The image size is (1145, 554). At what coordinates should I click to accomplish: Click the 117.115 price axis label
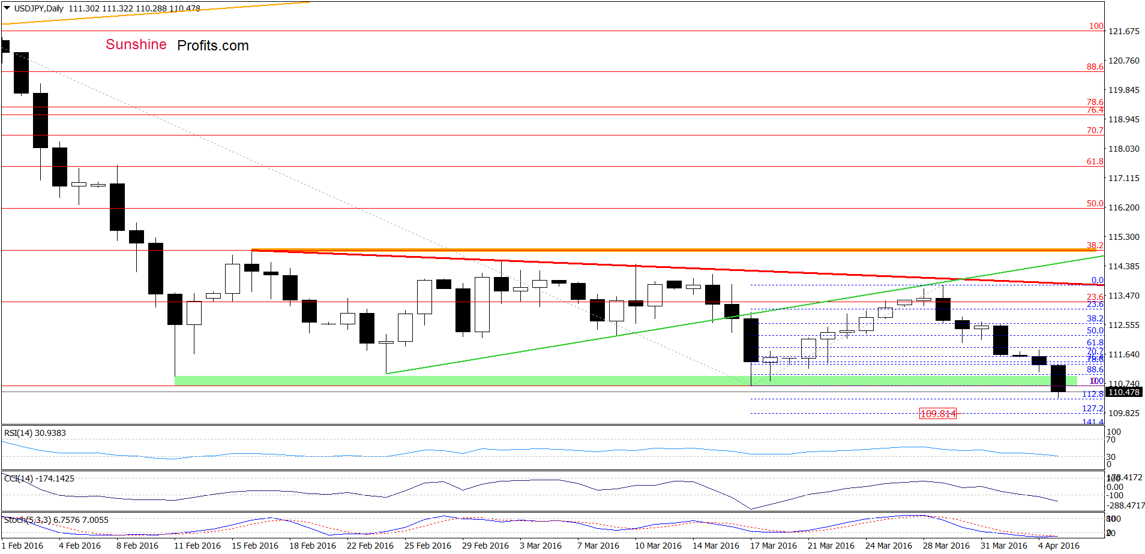(x=1124, y=178)
